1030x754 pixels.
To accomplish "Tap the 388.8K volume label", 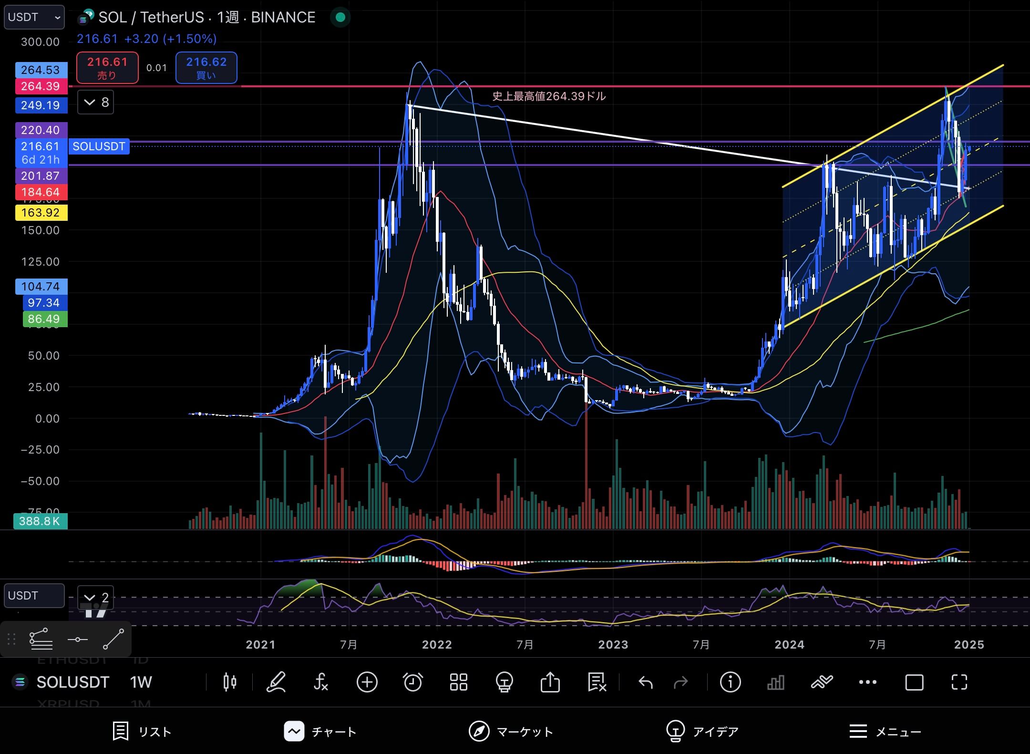I will point(40,521).
